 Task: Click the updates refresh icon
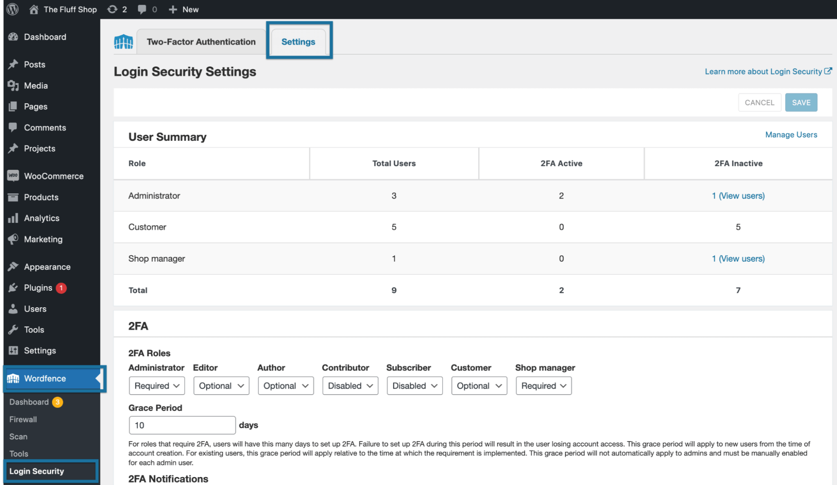112,9
